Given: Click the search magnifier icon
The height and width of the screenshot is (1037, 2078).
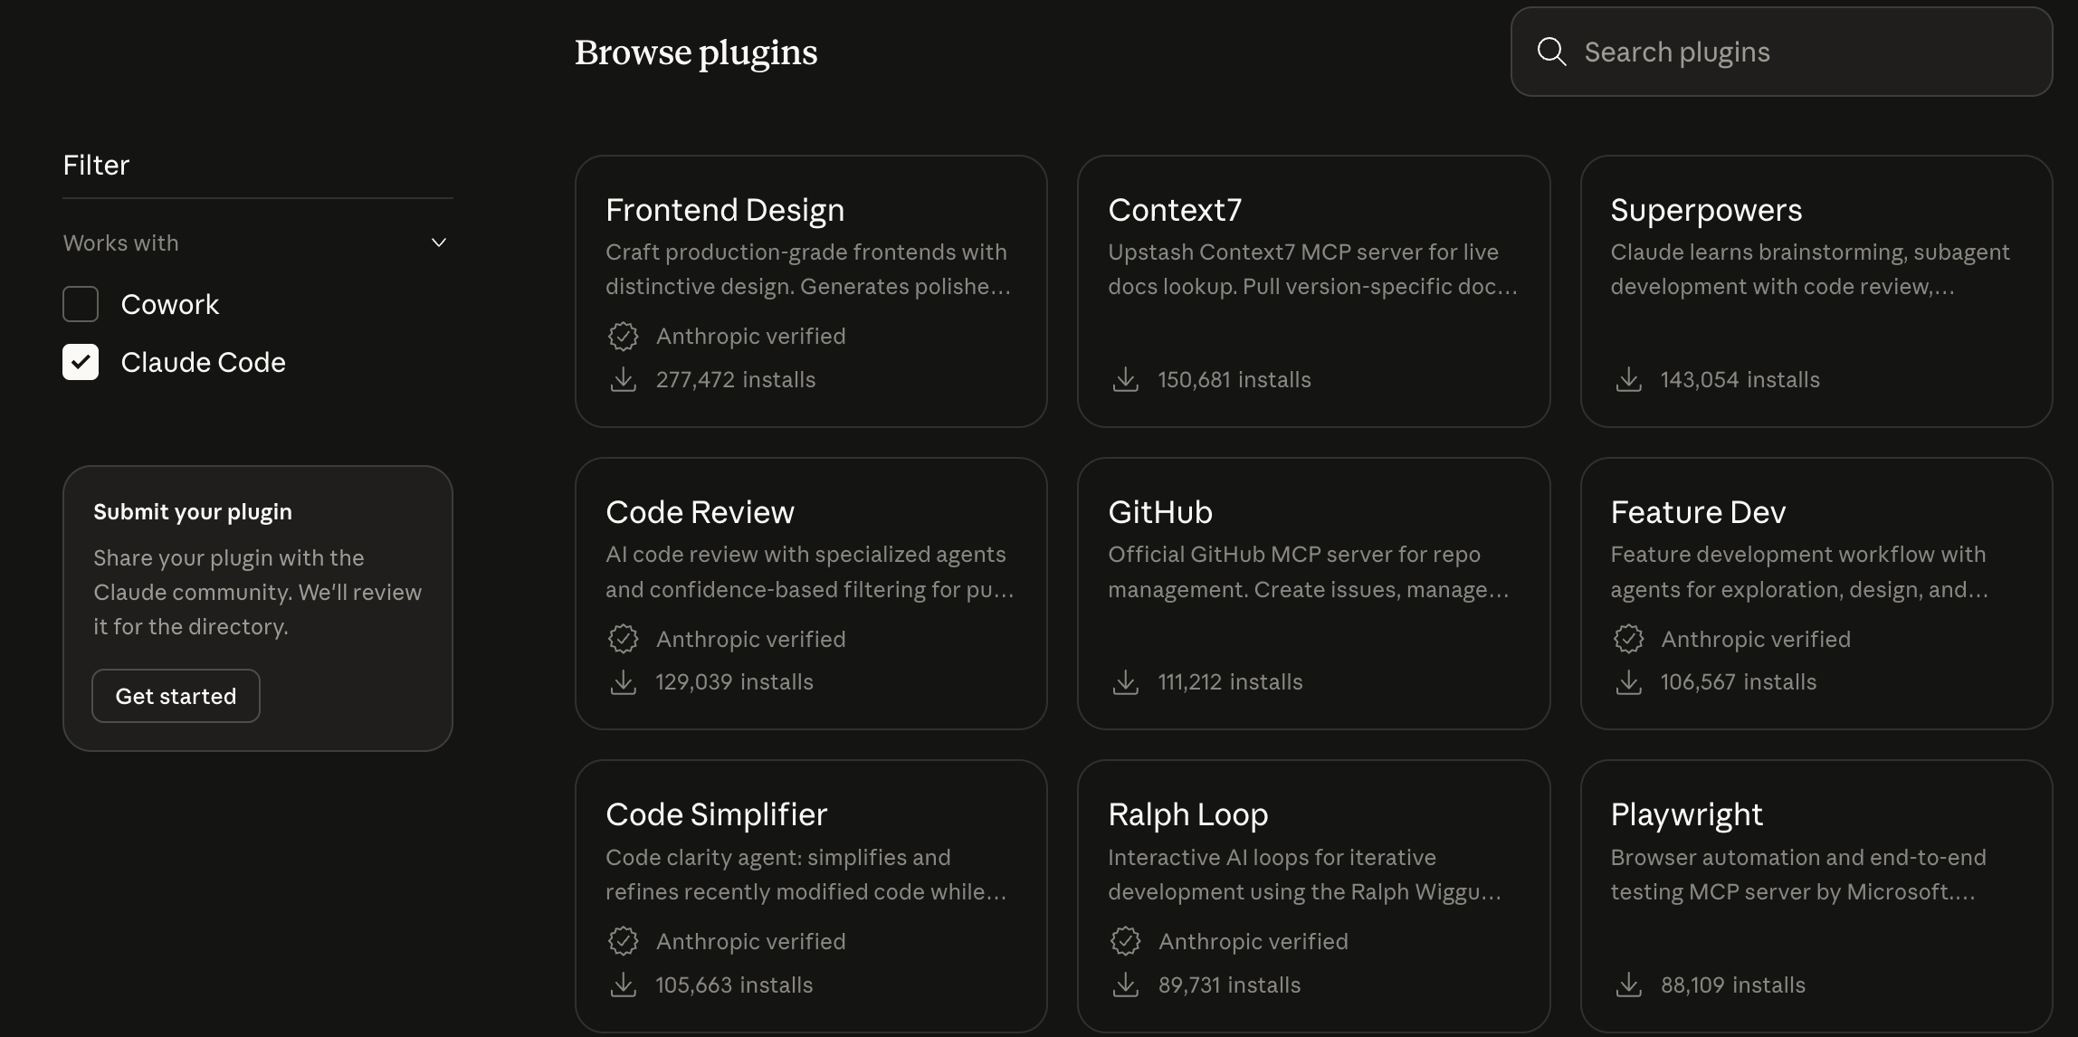Looking at the screenshot, I should point(1551,52).
